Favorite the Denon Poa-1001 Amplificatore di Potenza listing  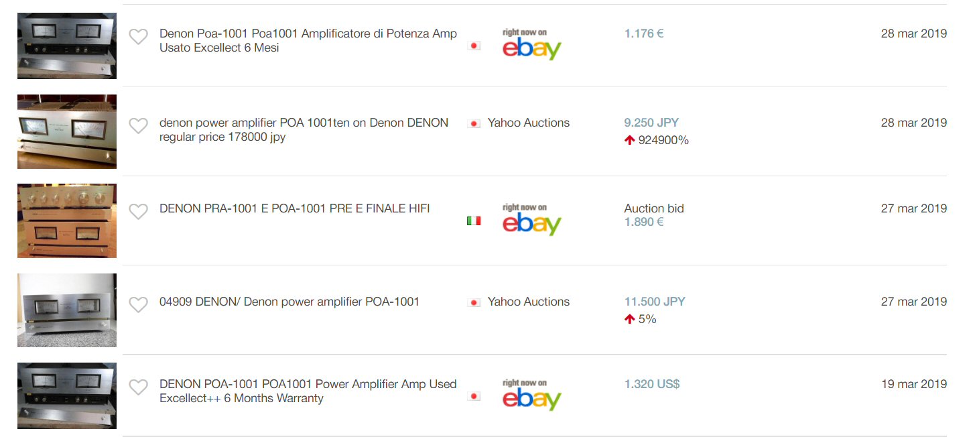138,37
